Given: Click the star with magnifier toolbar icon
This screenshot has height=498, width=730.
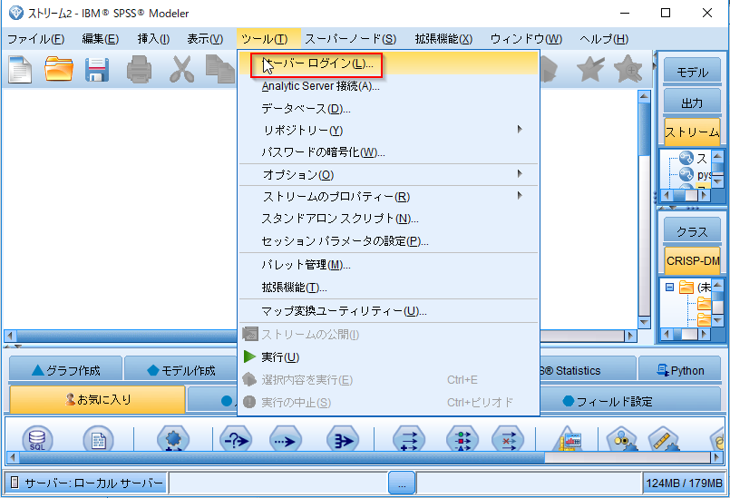Looking at the screenshot, I should [628, 69].
